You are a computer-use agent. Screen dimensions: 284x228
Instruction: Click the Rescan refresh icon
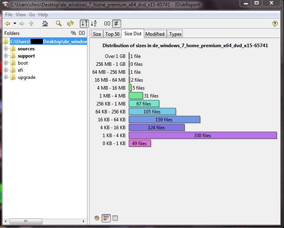click(70, 23)
